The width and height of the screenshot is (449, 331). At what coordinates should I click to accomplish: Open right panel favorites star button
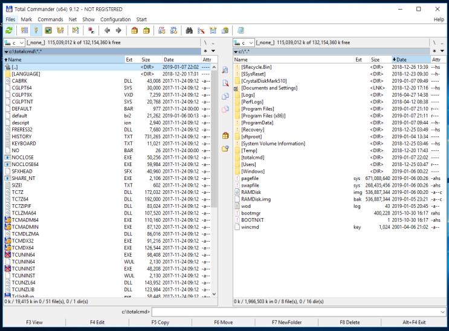434,51
